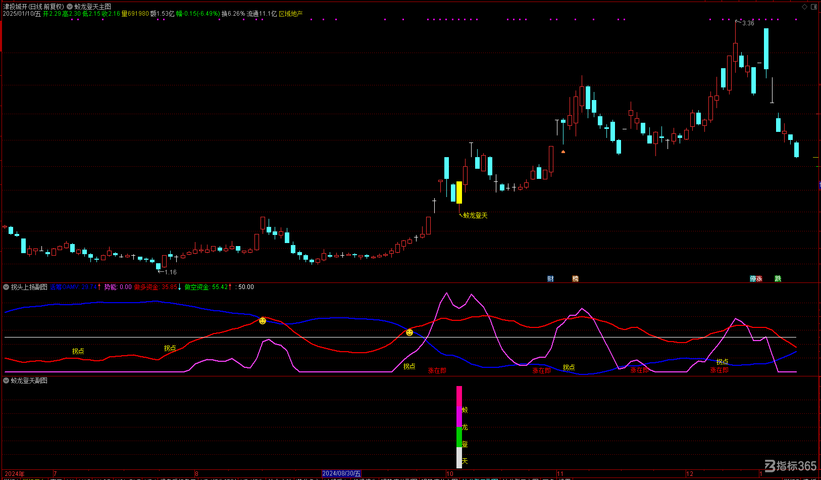Click the volume value 量691980
This screenshot has height=480, width=821.
pyautogui.click(x=135, y=14)
